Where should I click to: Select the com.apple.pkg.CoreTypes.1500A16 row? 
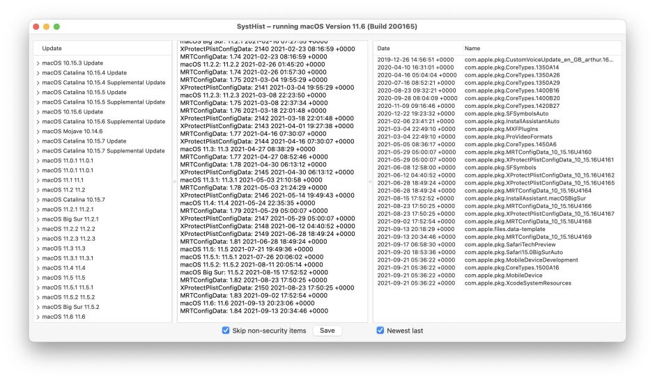pos(495,268)
